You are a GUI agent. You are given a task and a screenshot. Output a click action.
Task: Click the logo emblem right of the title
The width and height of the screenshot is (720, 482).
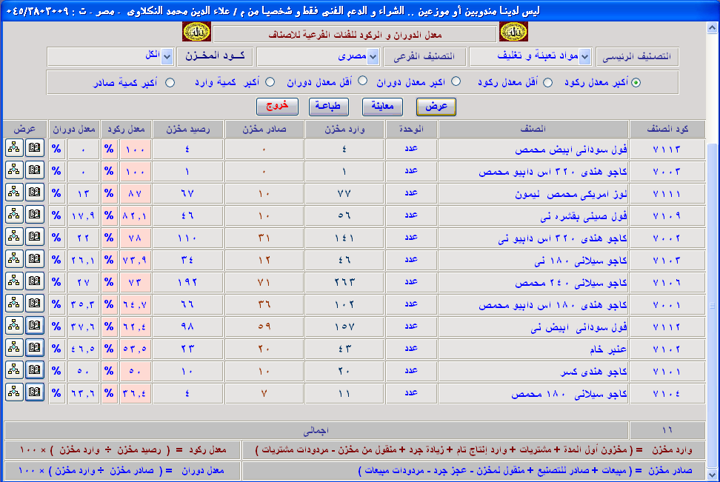coord(513,33)
